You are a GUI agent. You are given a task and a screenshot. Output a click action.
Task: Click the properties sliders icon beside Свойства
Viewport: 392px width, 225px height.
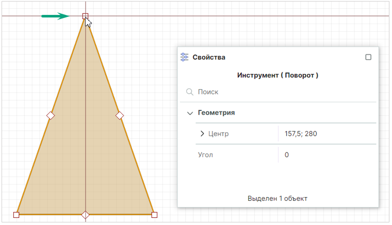click(x=185, y=57)
